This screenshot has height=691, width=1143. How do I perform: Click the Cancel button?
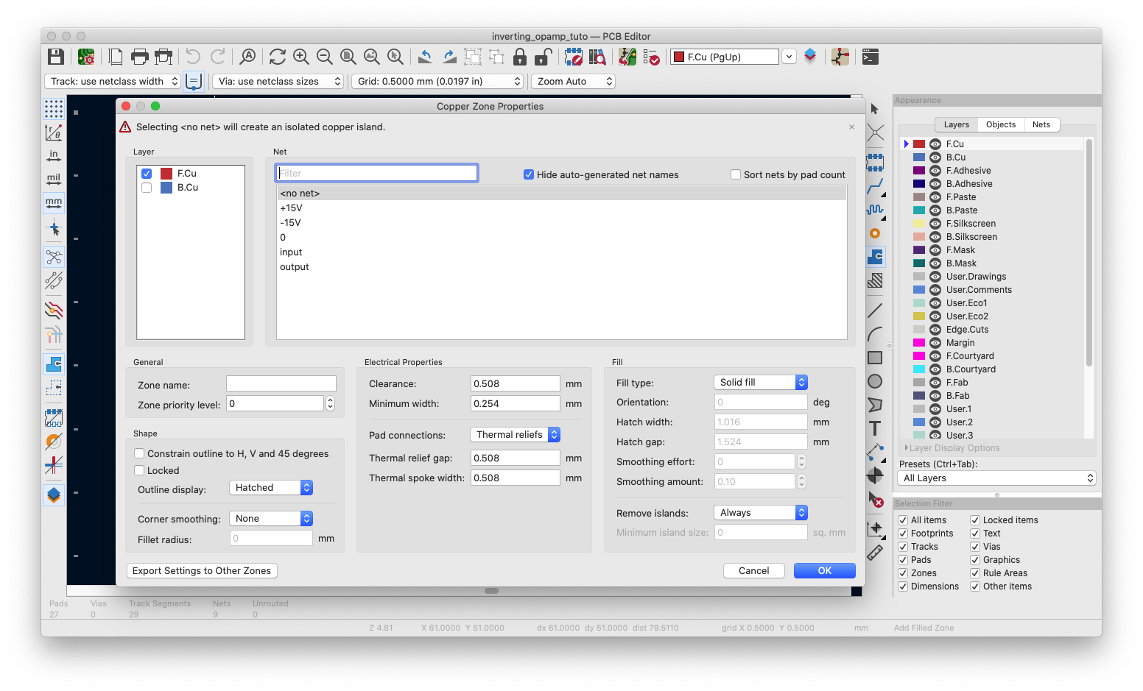click(753, 570)
